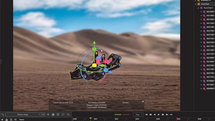Jump to the start of the animation

pyautogui.click(x=146, y=115)
